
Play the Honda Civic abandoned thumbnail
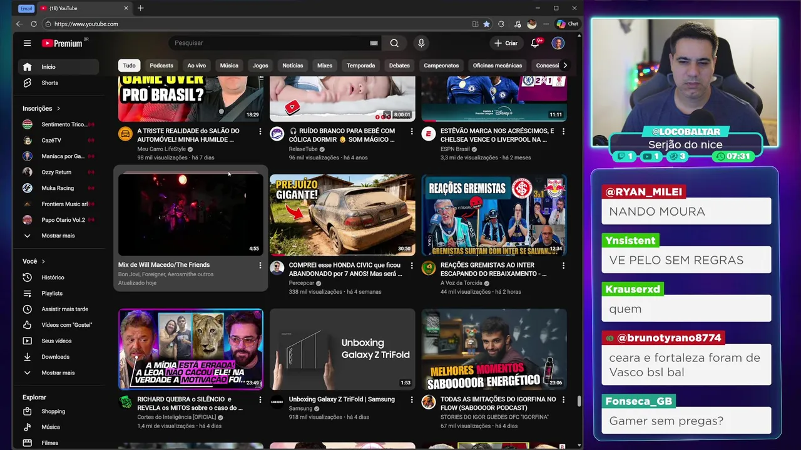(342, 214)
